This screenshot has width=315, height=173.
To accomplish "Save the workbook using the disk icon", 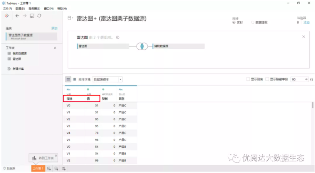I will pos(32,16).
